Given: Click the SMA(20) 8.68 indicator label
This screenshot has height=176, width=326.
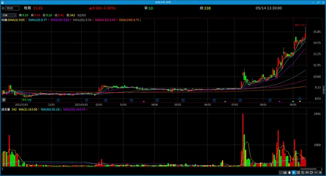Looking at the screenshot, I should point(59,20).
